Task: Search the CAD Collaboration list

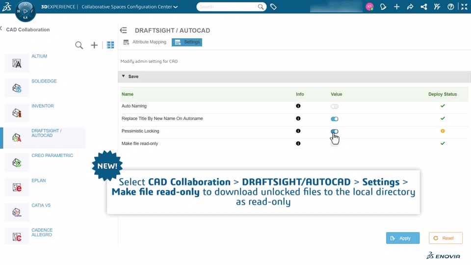Action: pyautogui.click(x=79, y=45)
